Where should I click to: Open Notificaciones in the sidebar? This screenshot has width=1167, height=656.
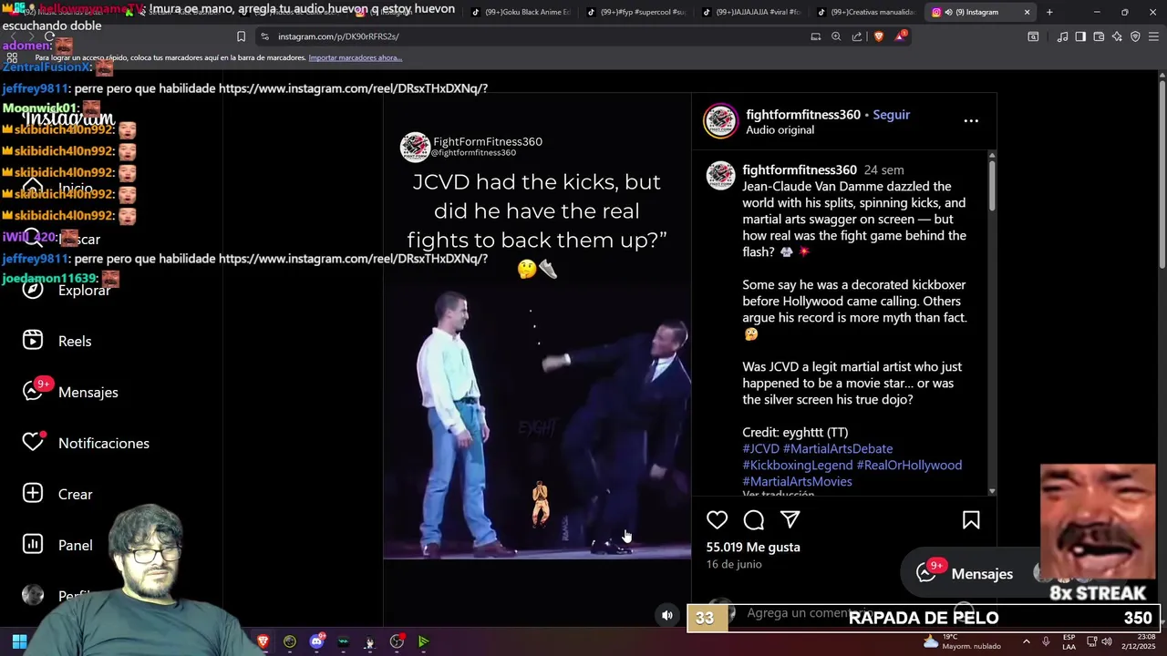click(x=104, y=443)
